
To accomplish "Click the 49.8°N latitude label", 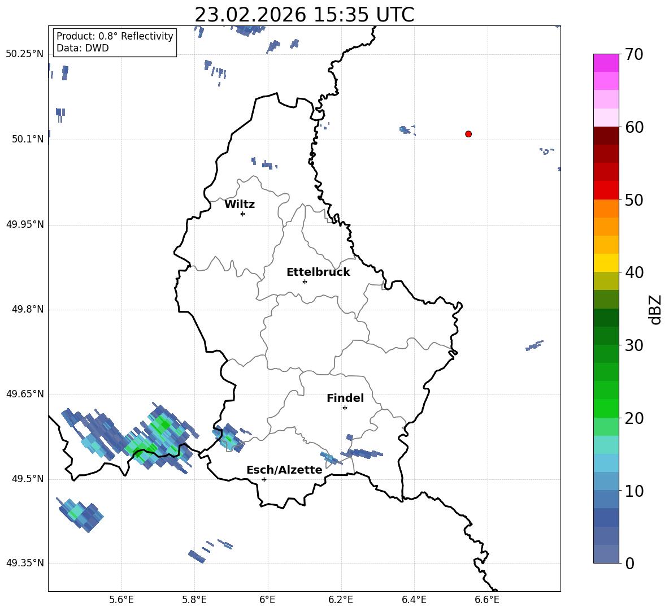I will pyautogui.click(x=28, y=309).
